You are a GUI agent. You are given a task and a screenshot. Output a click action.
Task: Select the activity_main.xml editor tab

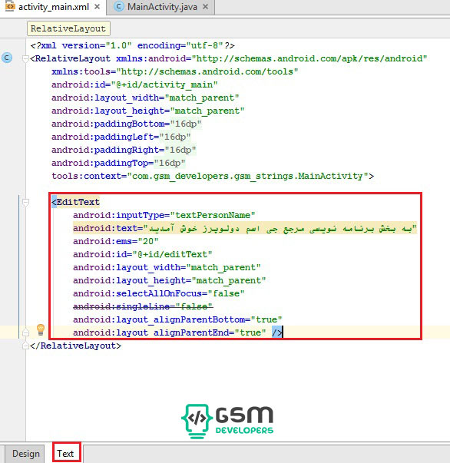tap(54, 6)
